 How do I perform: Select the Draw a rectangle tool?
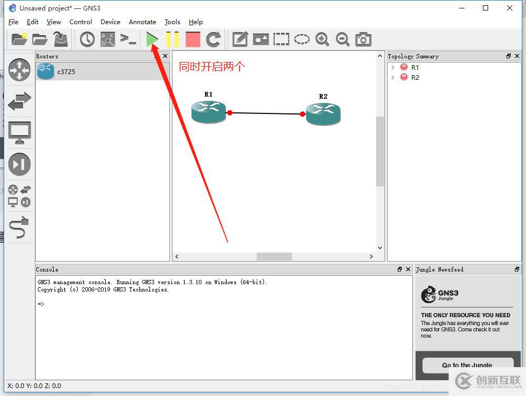(x=281, y=39)
